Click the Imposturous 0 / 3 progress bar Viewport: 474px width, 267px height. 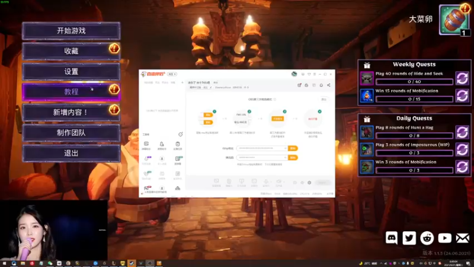(x=414, y=153)
